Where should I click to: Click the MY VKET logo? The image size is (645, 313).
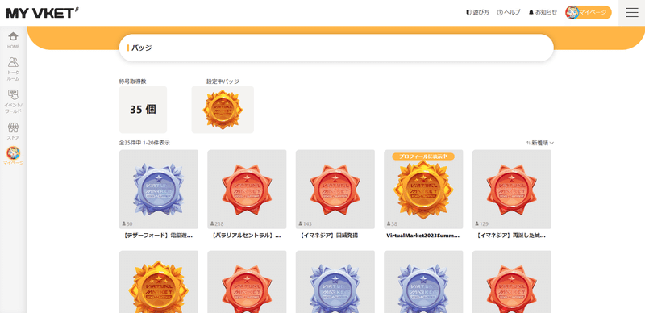tap(43, 13)
